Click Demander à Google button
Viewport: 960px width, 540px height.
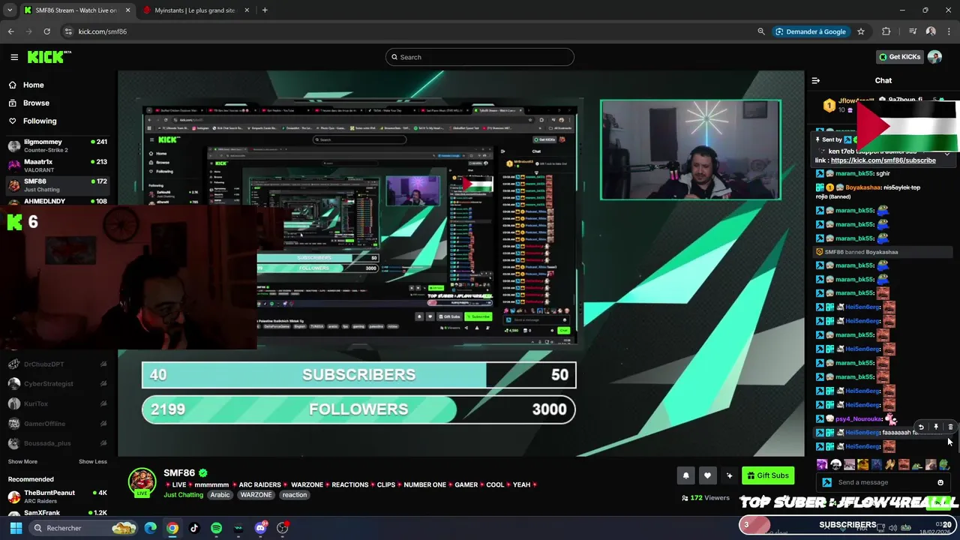[811, 31]
